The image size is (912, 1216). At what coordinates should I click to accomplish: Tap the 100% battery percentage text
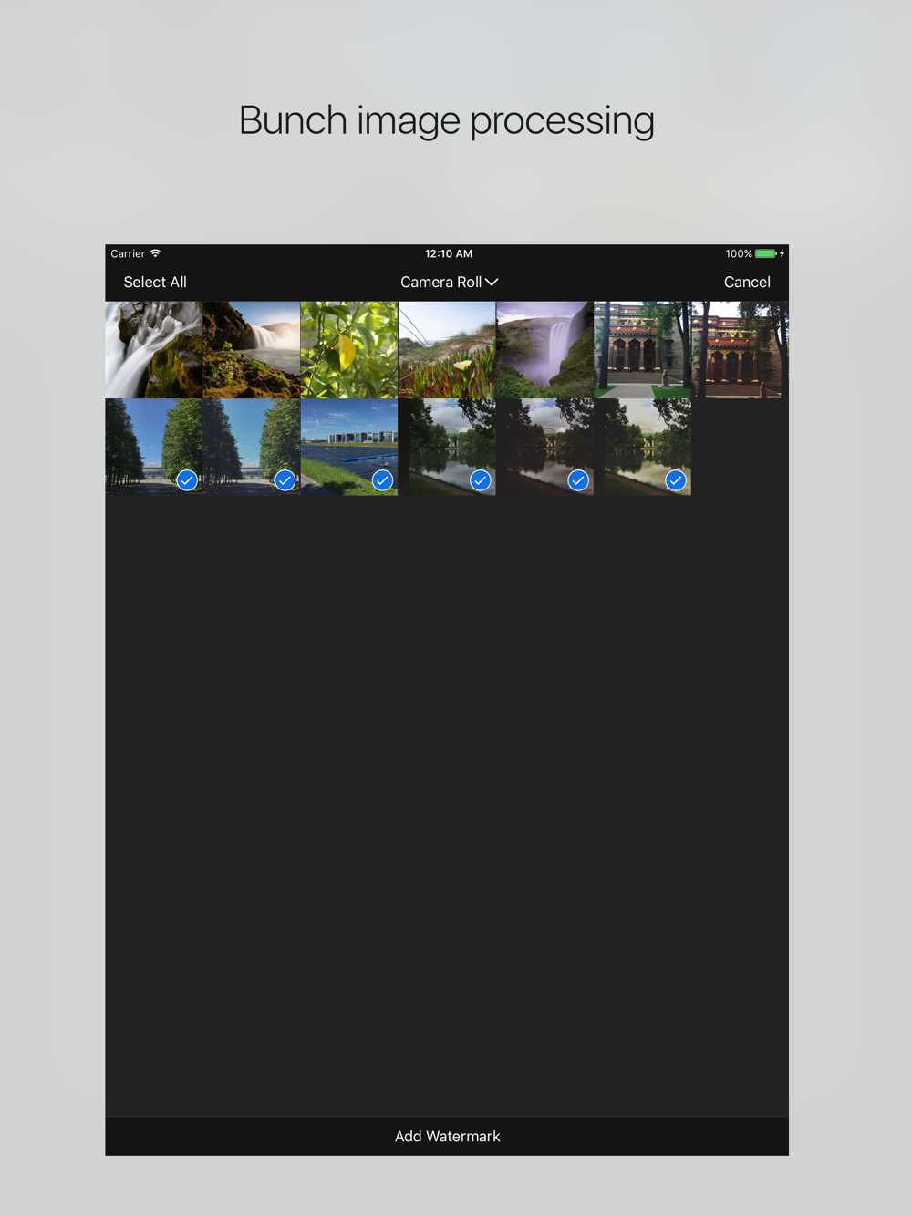point(739,254)
